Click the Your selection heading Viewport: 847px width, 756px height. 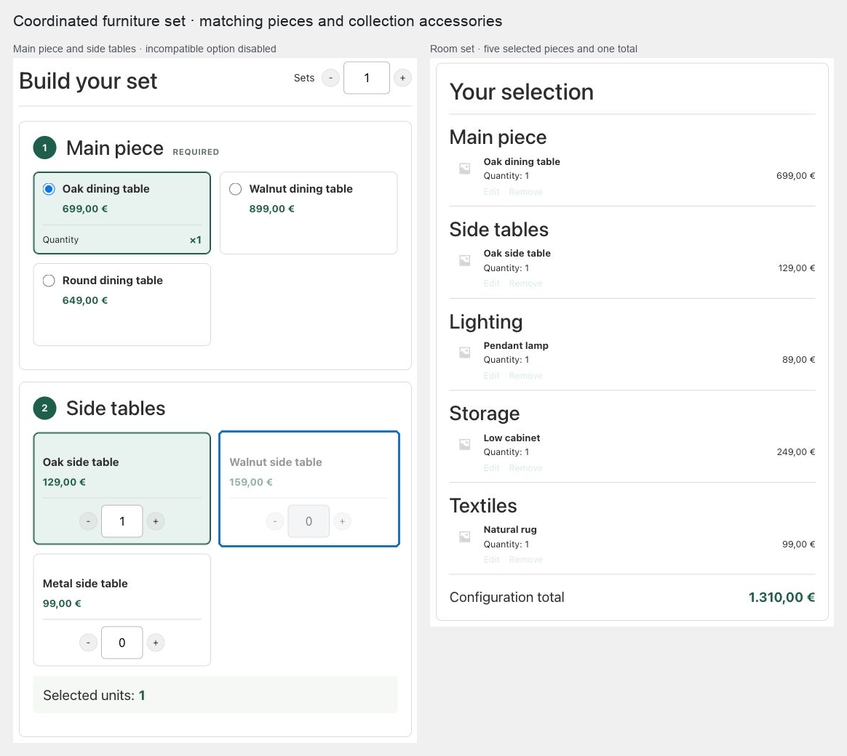(x=521, y=92)
